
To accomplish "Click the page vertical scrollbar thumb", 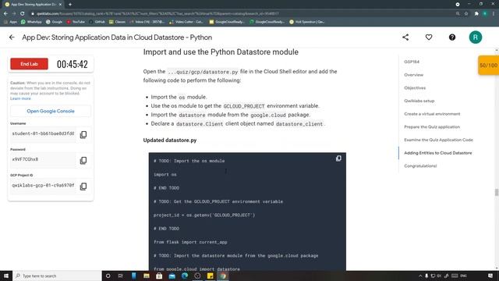I will click(497, 192).
